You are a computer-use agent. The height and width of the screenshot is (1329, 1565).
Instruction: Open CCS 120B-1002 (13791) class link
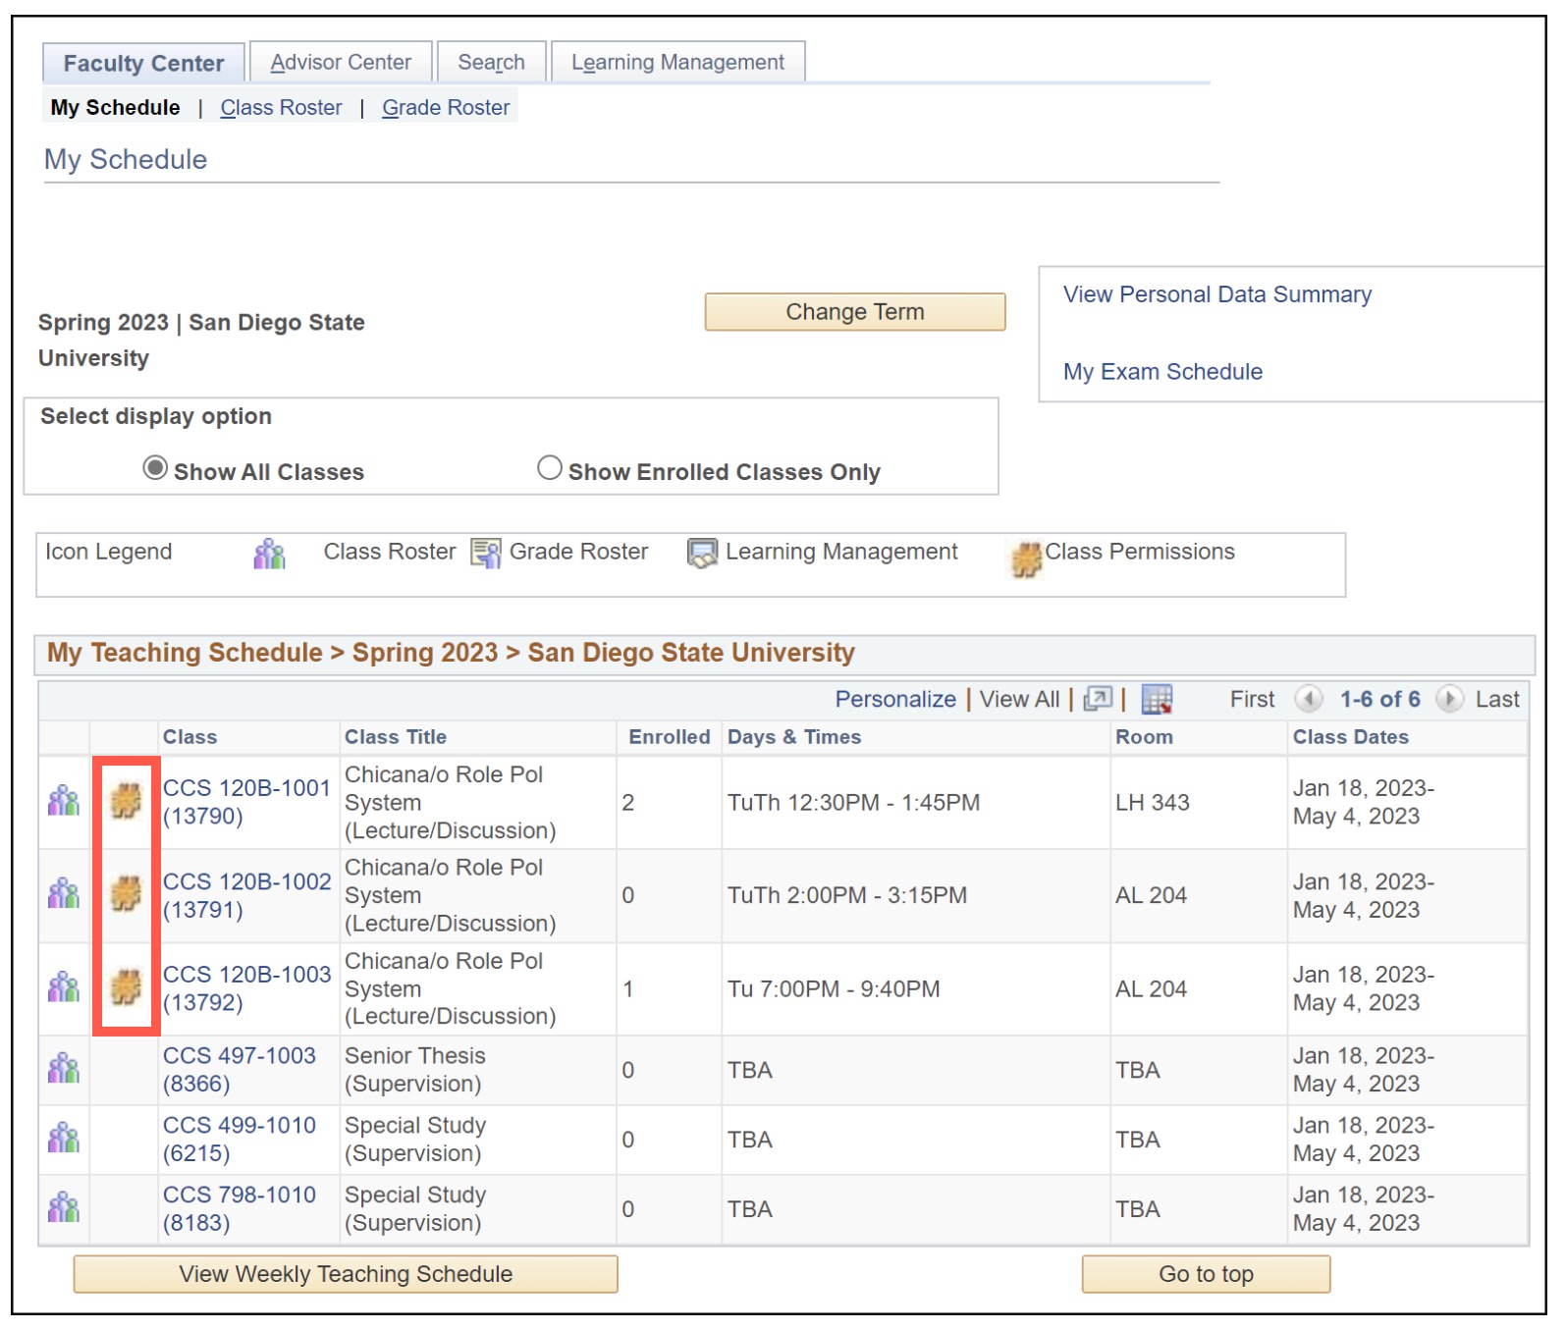click(246, 895)
